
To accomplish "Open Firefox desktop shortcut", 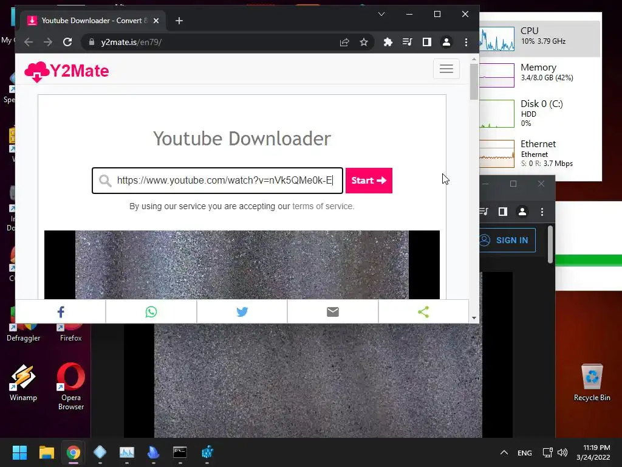I will point(71,331).
